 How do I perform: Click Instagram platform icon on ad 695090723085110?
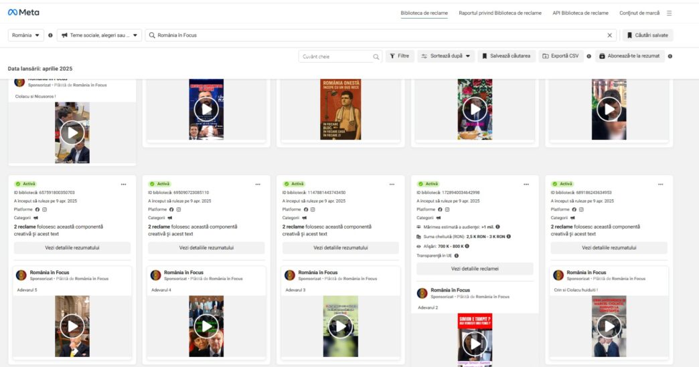[x=178, y=209]
